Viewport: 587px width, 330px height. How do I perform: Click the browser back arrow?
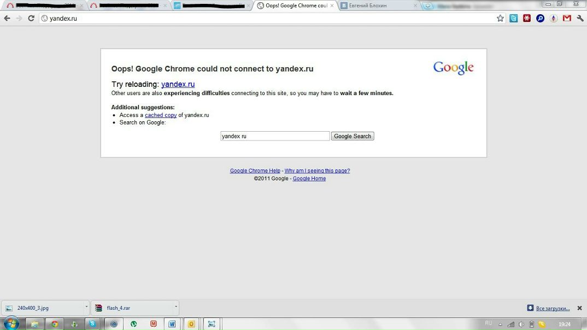point(7,18)
